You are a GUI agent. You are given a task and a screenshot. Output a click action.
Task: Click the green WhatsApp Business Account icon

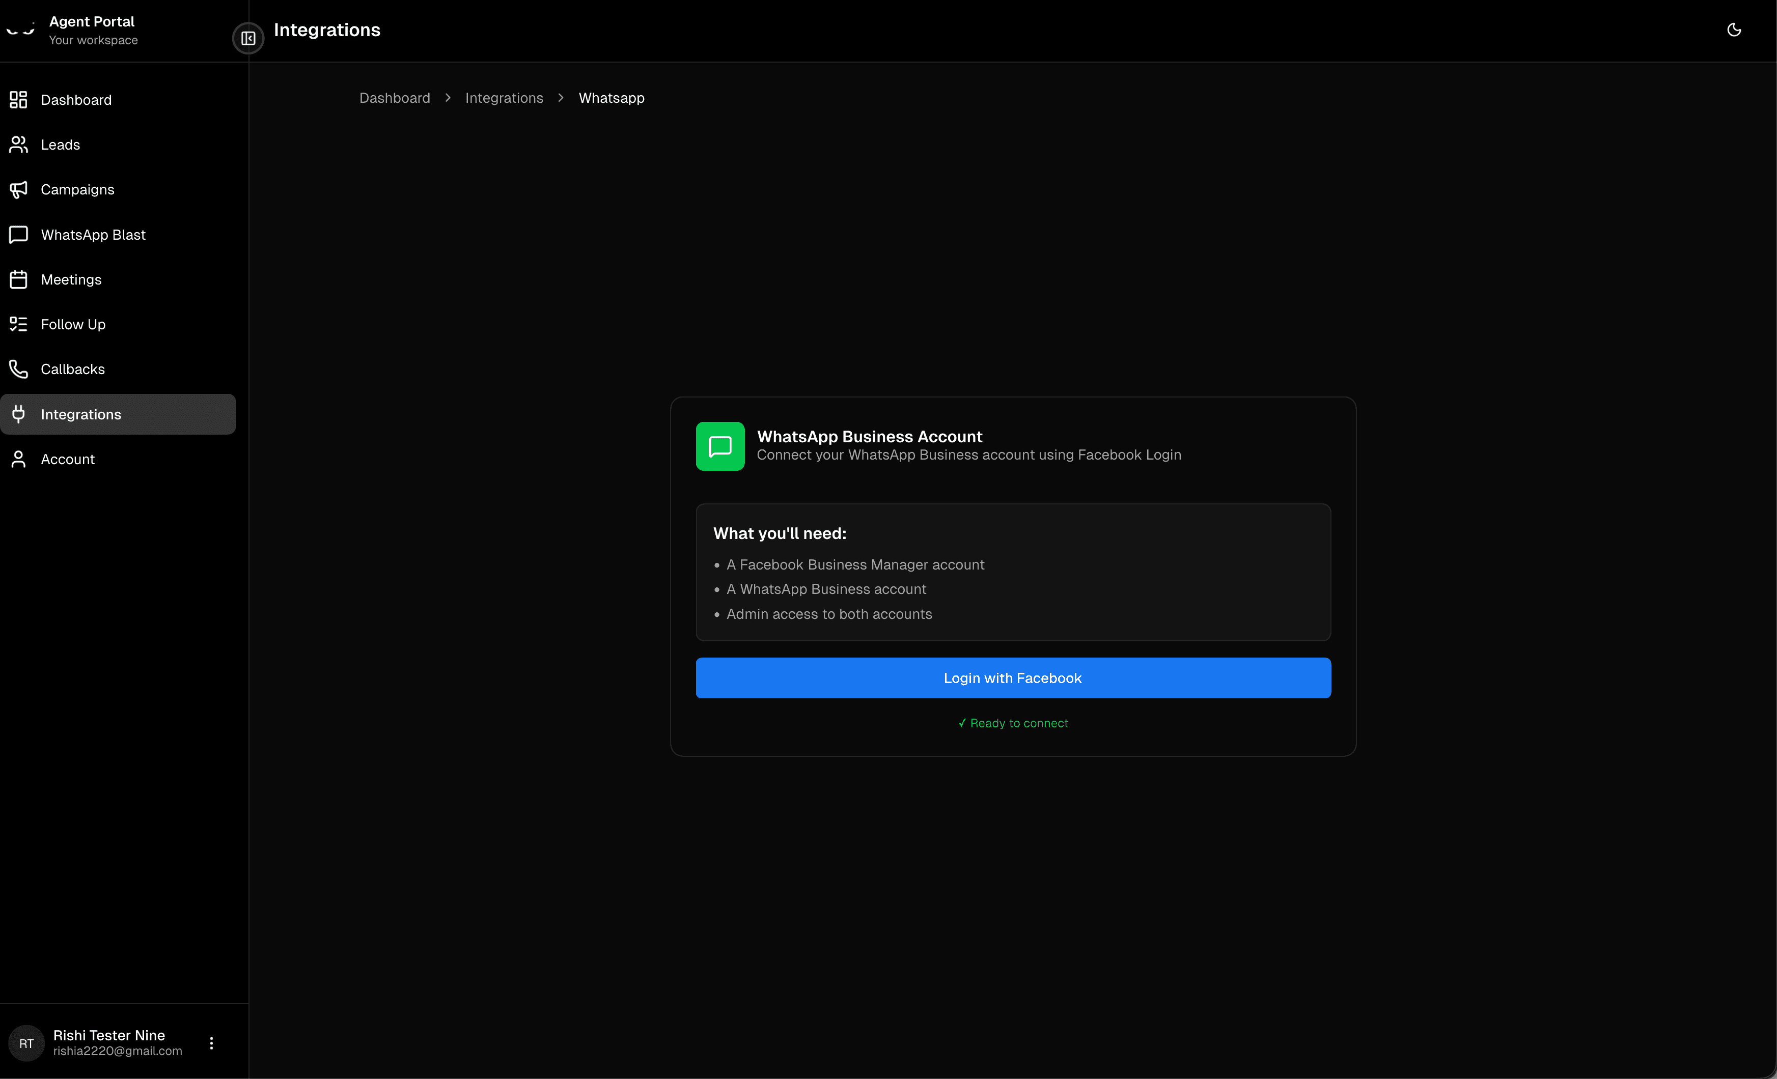720,446
